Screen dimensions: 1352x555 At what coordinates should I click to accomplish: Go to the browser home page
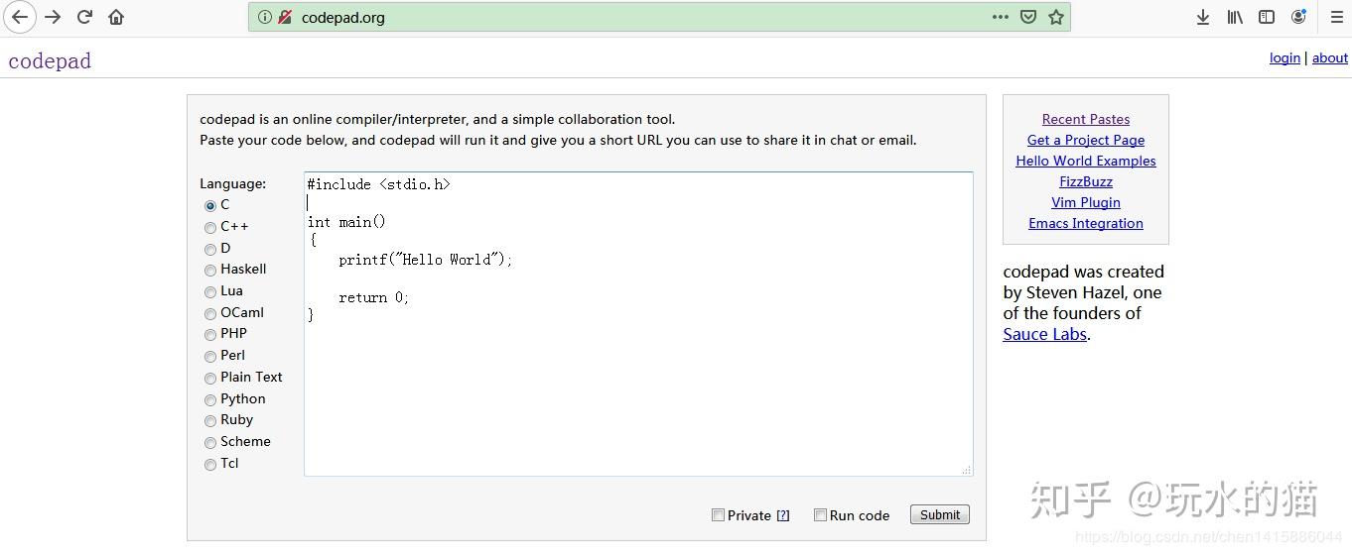[116, 17]
